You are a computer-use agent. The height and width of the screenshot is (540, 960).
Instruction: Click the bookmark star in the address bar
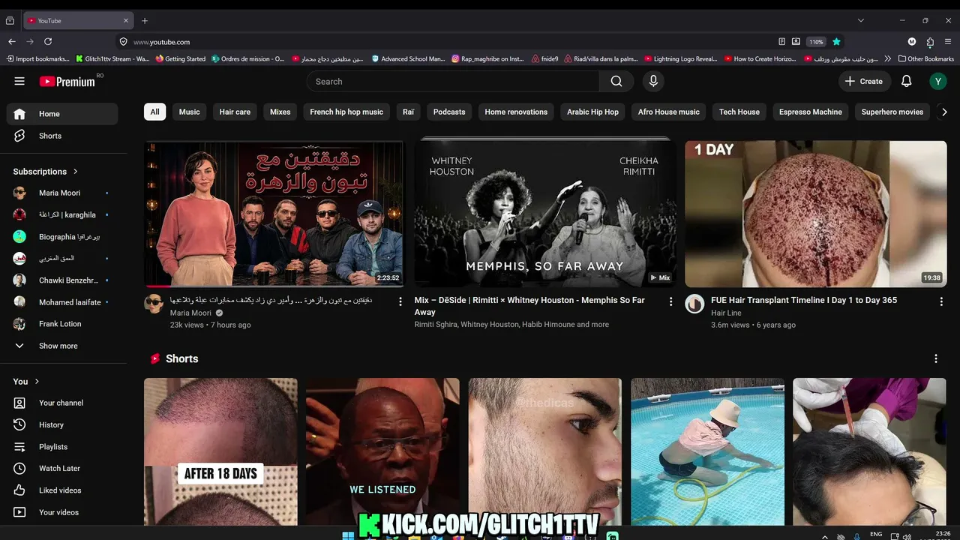click(836, 42)
